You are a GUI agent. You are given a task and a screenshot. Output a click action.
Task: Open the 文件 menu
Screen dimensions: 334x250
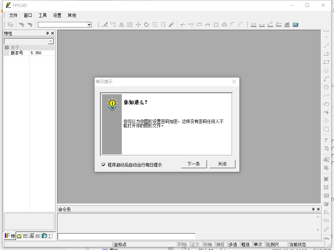(x=14, y=15)
